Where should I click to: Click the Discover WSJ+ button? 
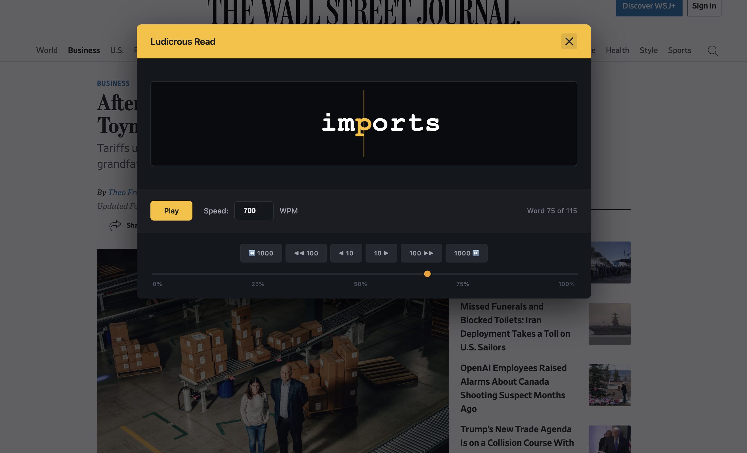[649, 6]
